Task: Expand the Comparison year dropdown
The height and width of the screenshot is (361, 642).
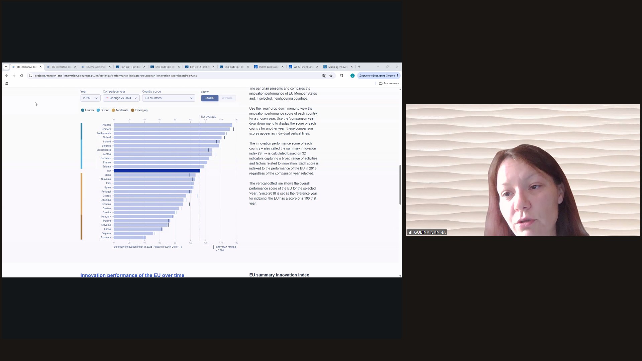Action: point(121,98)
